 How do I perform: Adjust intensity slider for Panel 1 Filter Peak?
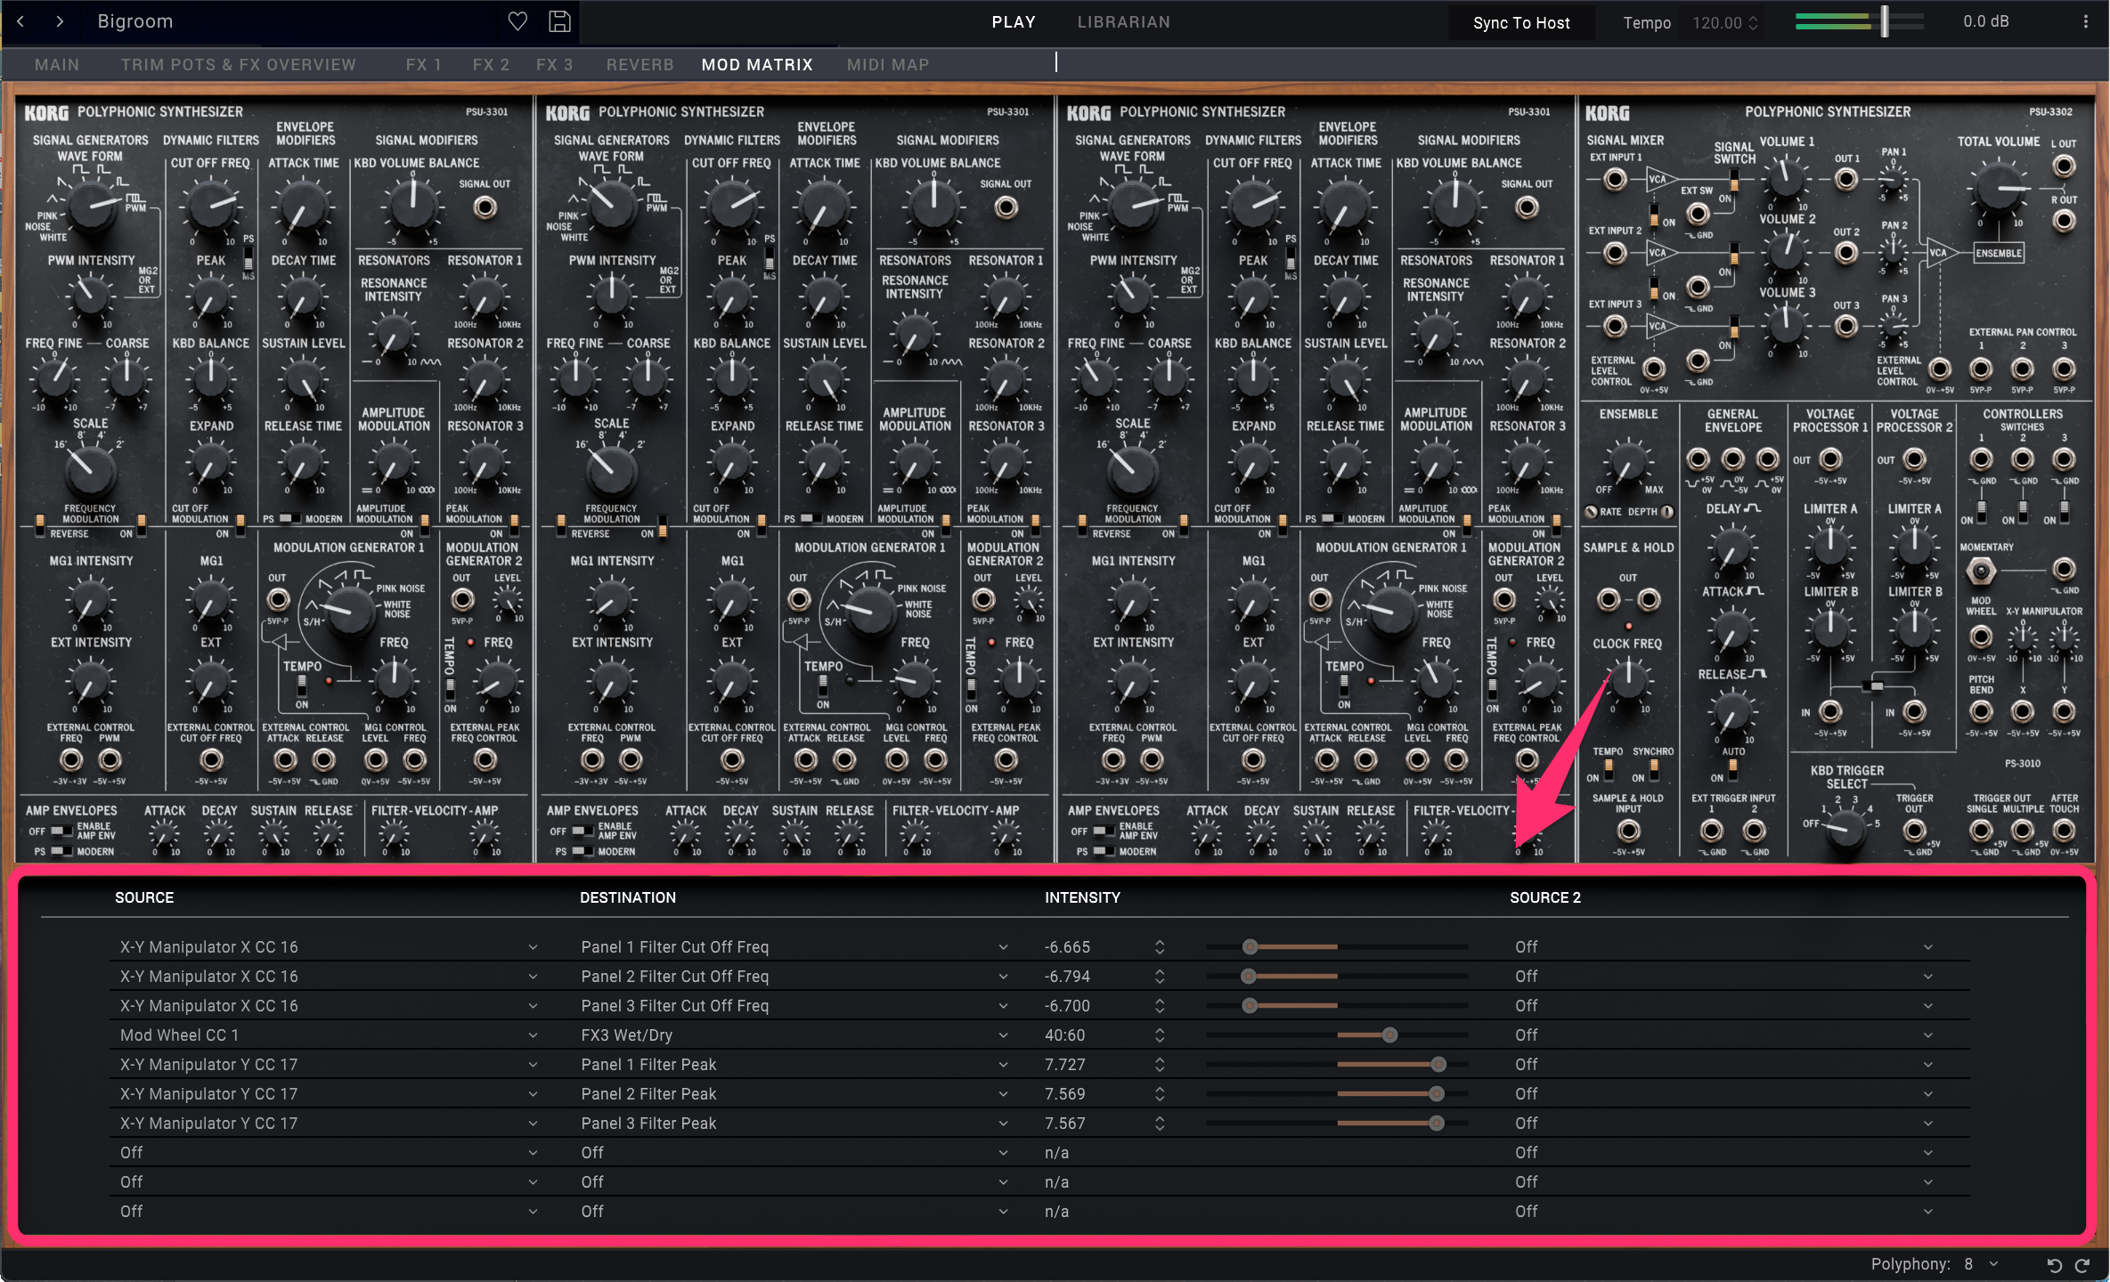(x=1438, y=1065)
